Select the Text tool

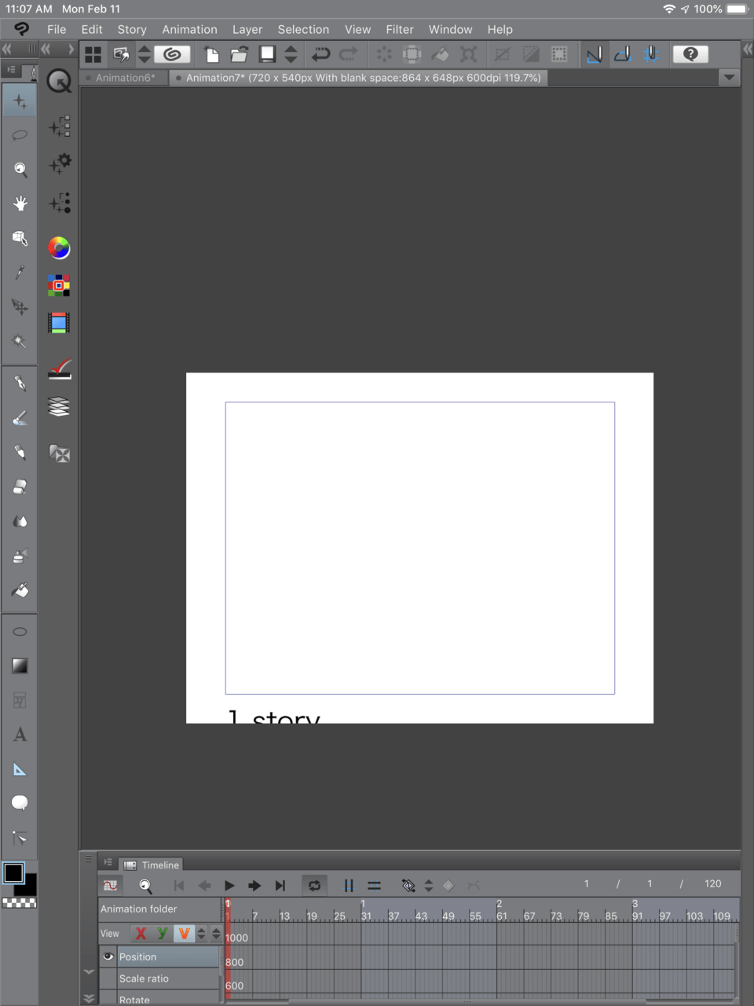(x=20, y=735)
